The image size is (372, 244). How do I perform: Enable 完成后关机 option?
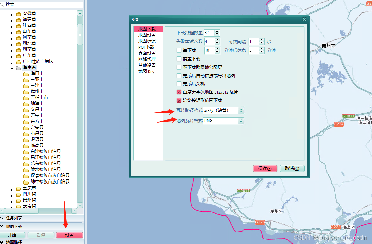click(x=179, y=84)
